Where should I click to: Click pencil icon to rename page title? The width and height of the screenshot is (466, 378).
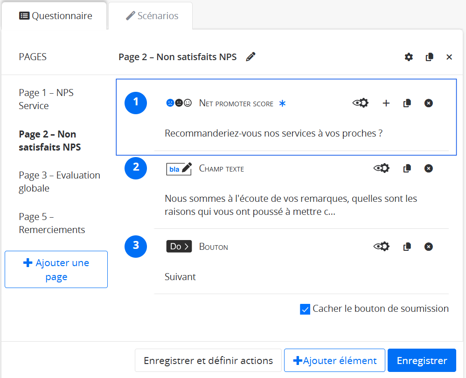tap(250, 57)
